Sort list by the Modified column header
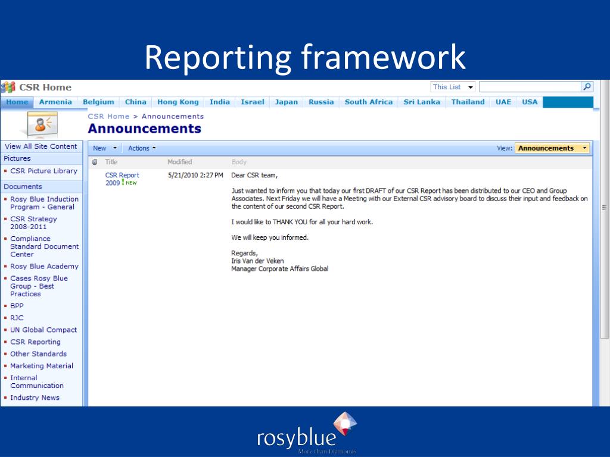The width and height of the screenshot is (610, 457). [x=179, y=162]
